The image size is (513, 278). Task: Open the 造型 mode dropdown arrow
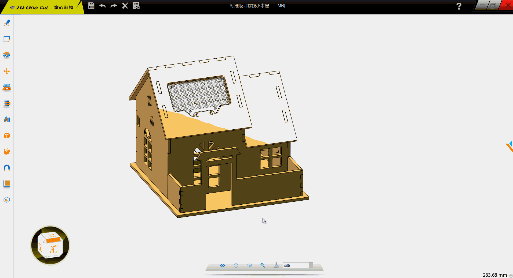pyautogui.click(x=311, y=265)
